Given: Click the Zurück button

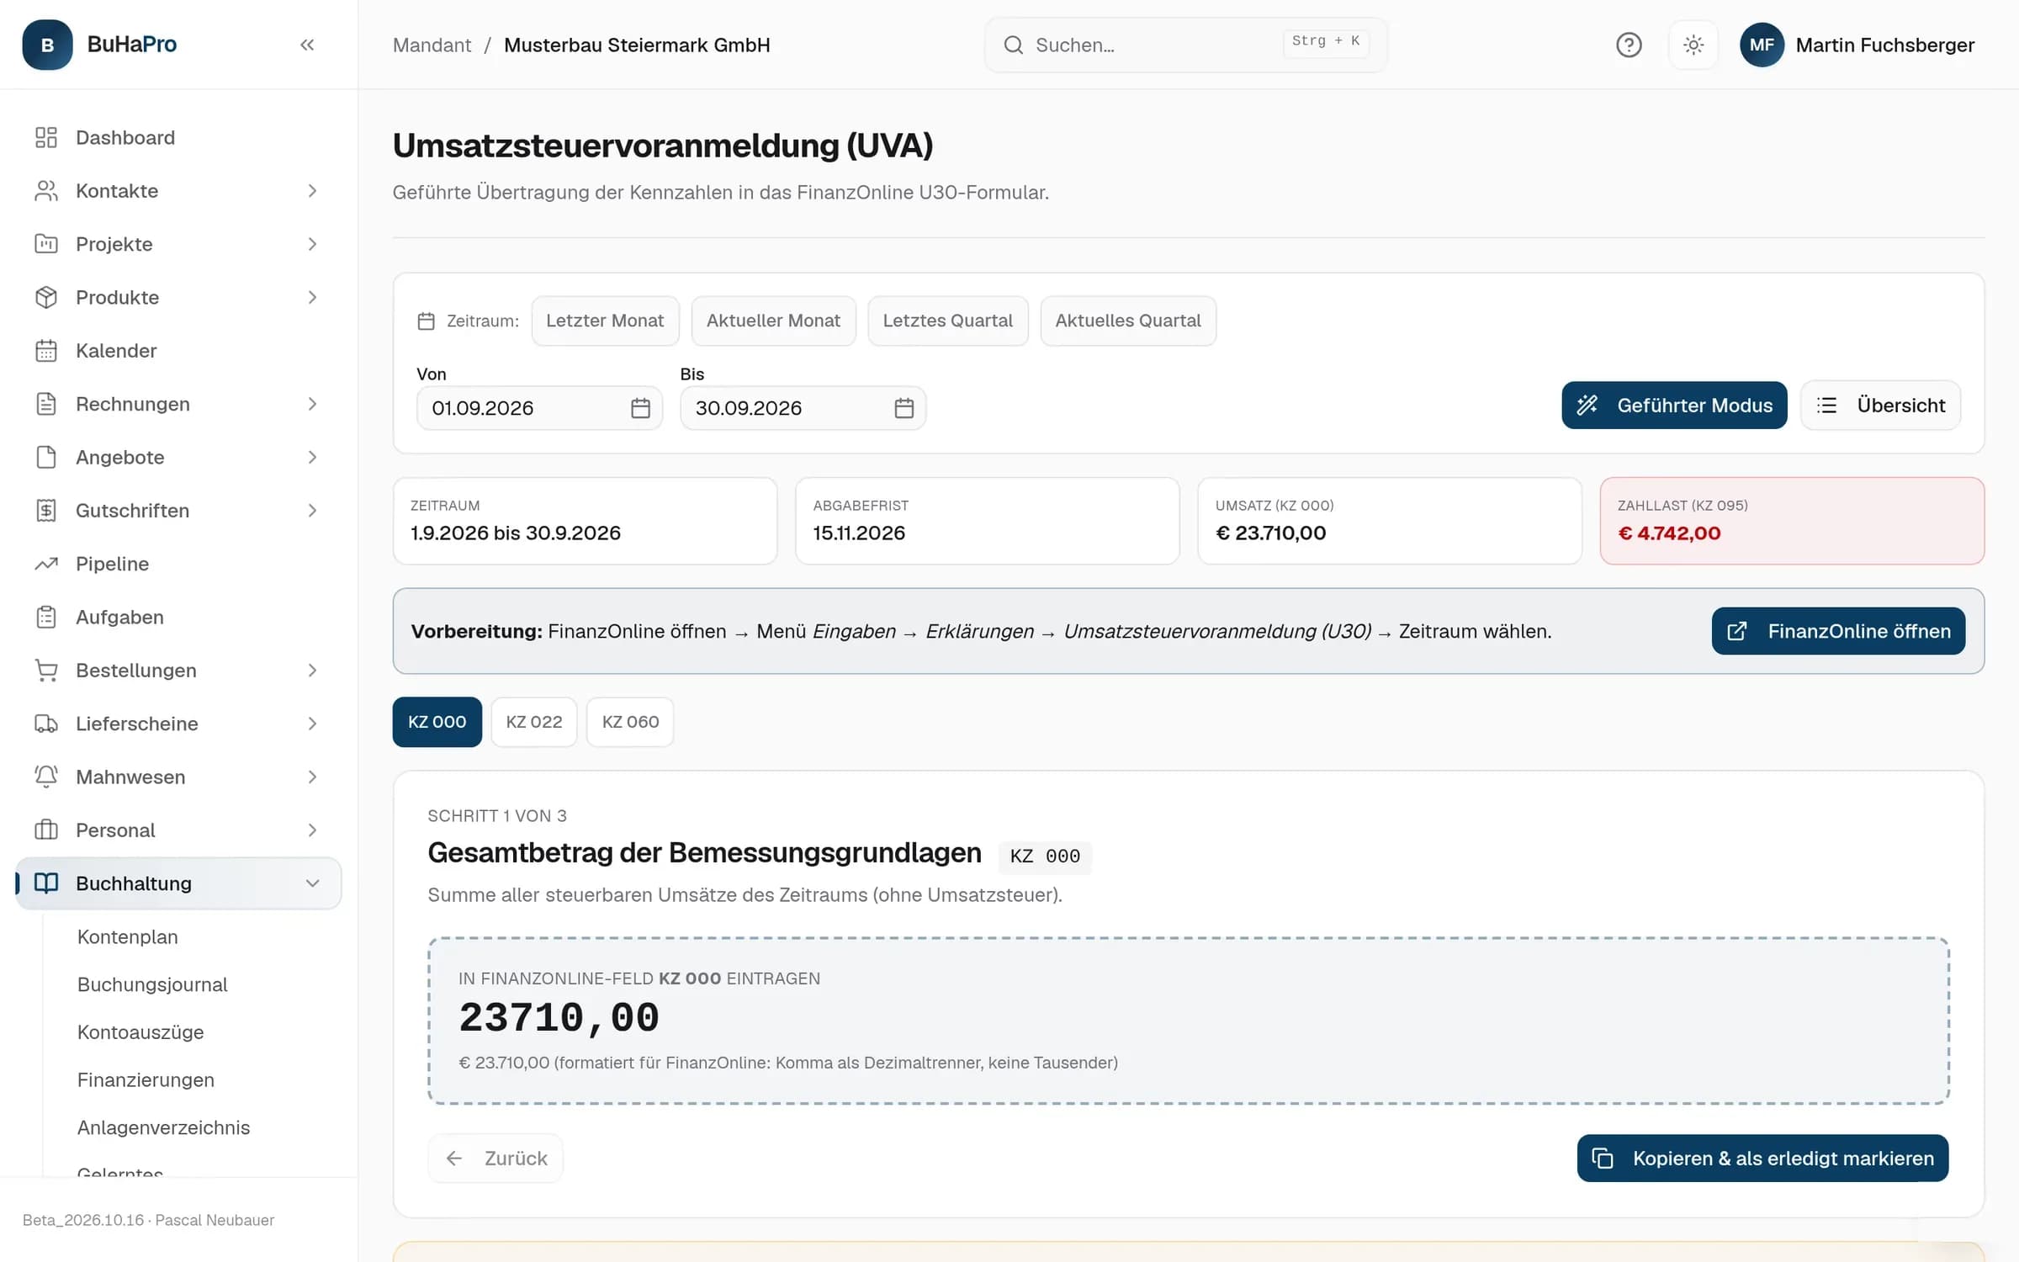Looking at the screenshot, I should (x=495, y=1159).
